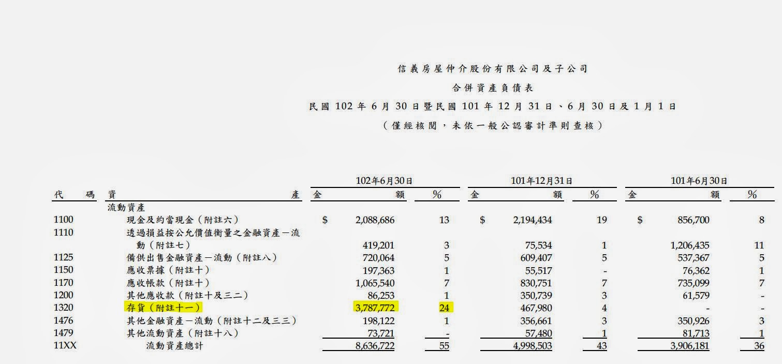The height and width of the screenshot is (364, 782).
Task: Click the row label 應收帳款（附註十）
Action: [x=168, y=283]
